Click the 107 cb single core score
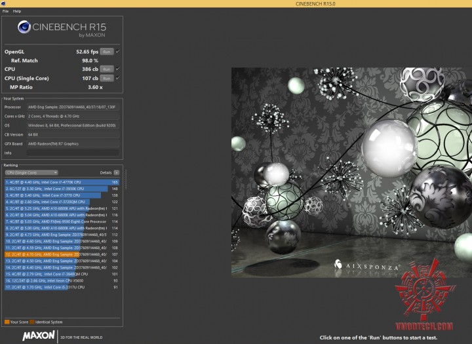 tap(90, 78)
